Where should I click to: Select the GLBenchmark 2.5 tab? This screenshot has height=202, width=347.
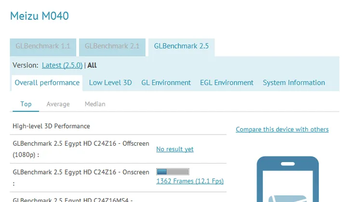point(181,46)
